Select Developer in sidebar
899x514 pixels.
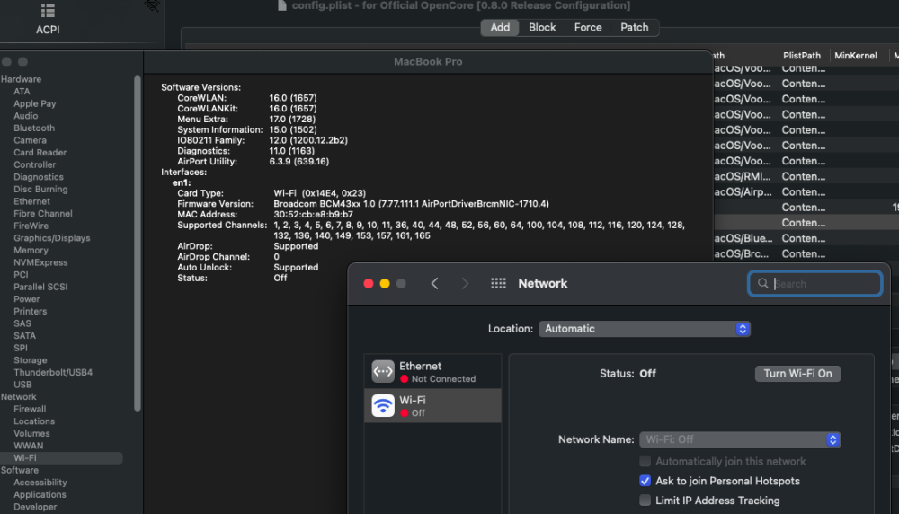pyautogui.click(x=35, y=507)
